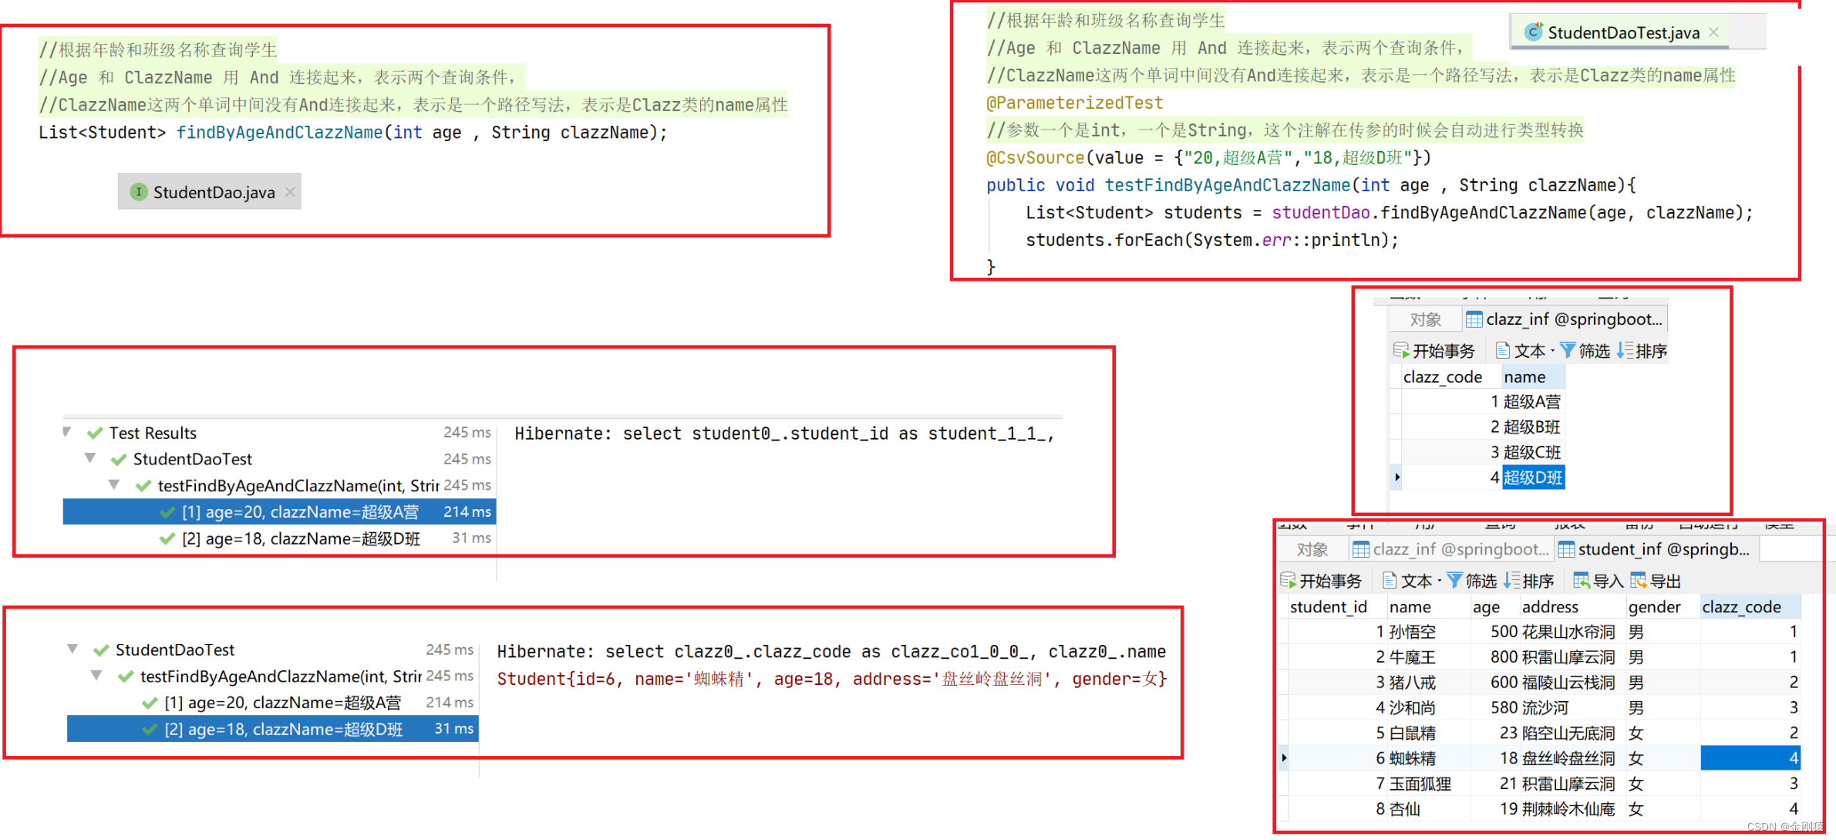Viewport: 1836px width, 840px height.
Task: Open 对象 tab in clazz_inf window
Action: (x=1425, y=319)
